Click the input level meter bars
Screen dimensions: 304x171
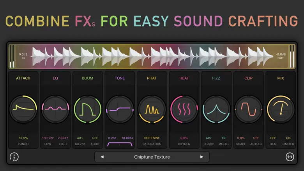tap(12, 56)
